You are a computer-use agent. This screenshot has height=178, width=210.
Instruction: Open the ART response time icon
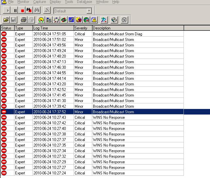[x=64, y=20]
